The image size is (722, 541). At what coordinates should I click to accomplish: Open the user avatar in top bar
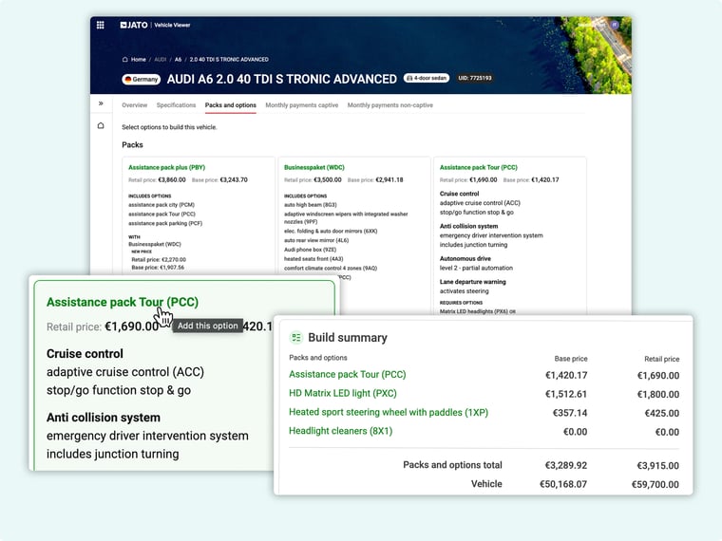point(615,25)
